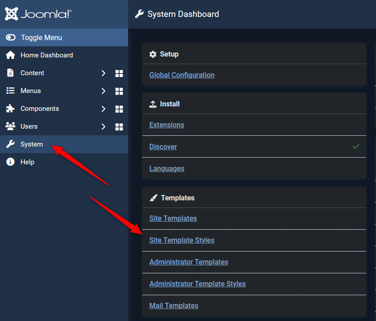This screenshot has height=321, width=376.
Task: Click the upload icon next to Install
Action: click(153, 104)
